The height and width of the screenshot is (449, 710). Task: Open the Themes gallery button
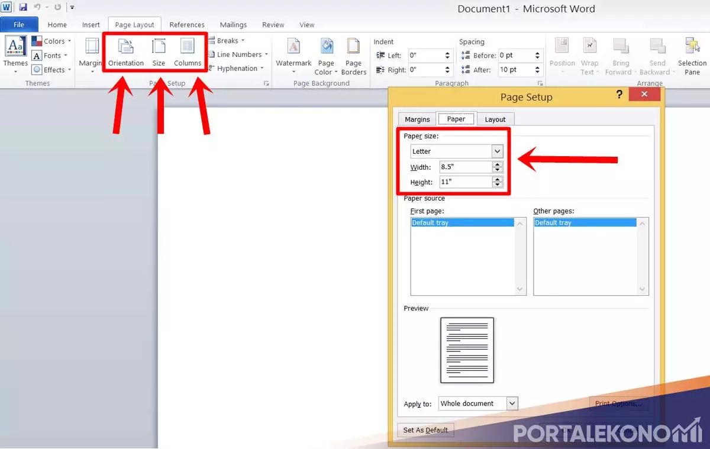(15, 54)
